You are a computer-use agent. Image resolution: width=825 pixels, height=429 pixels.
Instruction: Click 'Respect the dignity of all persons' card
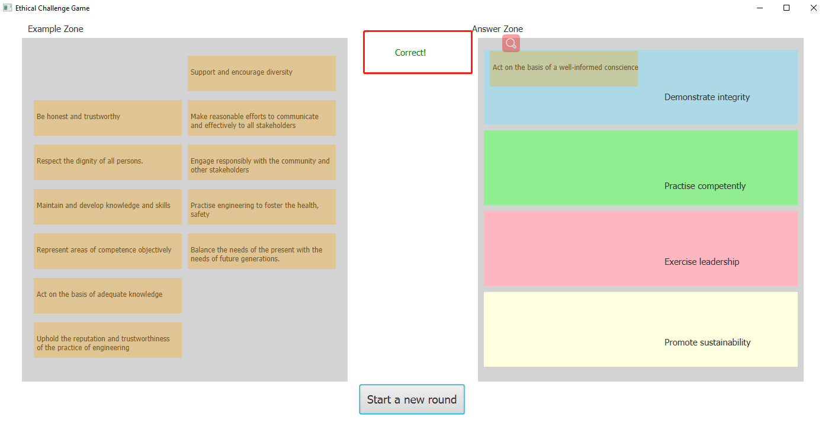pos(107,162)
